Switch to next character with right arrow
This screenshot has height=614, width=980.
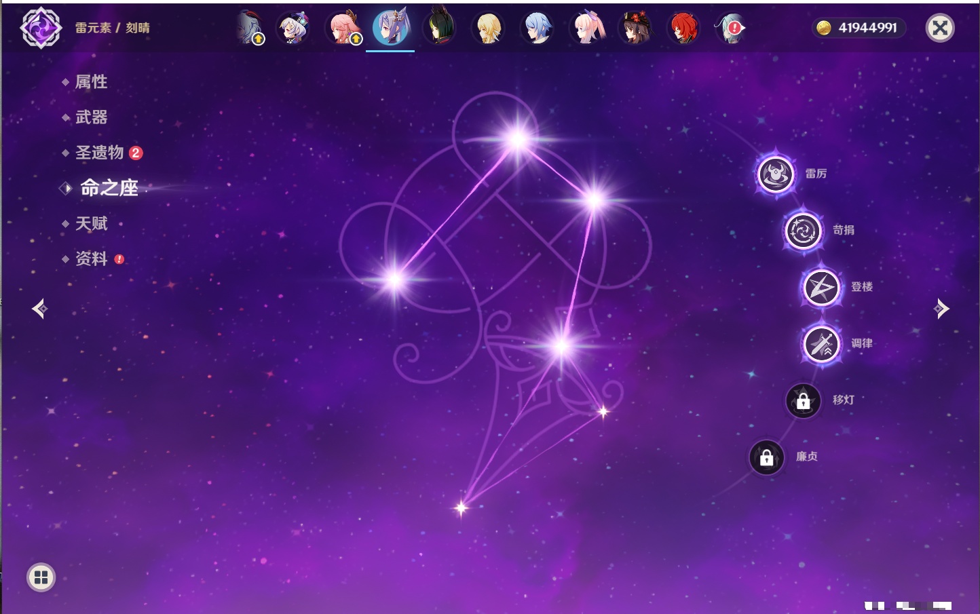941,309
